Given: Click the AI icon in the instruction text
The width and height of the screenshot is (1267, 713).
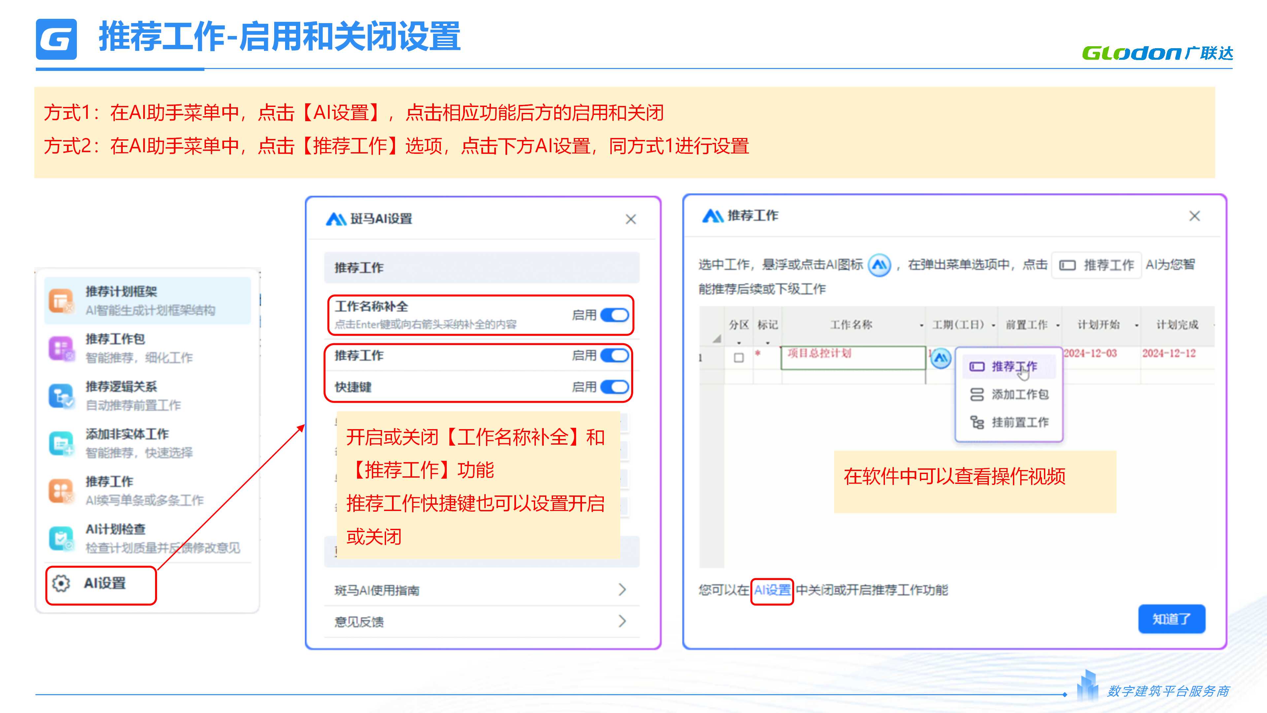Looking at the screenshot, I should [879, 265].
